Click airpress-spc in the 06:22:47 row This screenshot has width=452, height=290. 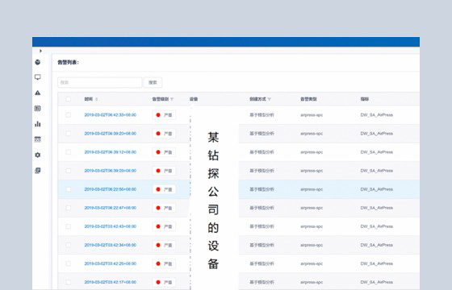pyautogui.click(x=312, y=208)
